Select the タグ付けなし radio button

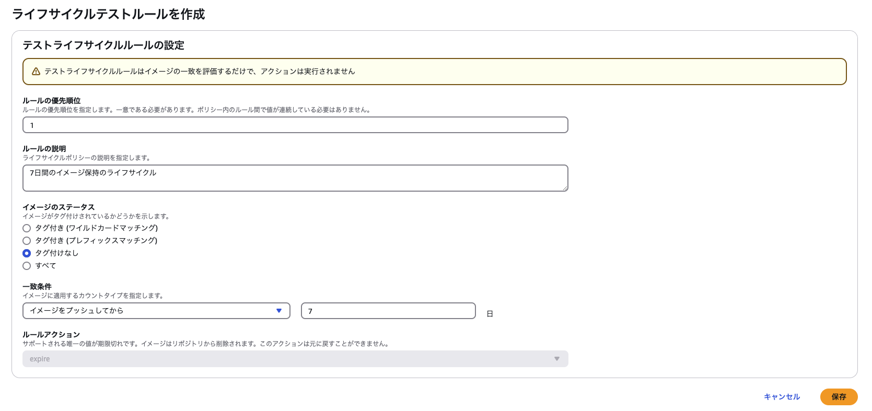coord(27,253)
